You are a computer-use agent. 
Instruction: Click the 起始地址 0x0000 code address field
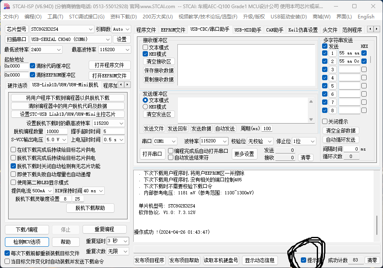click(16, 66)
